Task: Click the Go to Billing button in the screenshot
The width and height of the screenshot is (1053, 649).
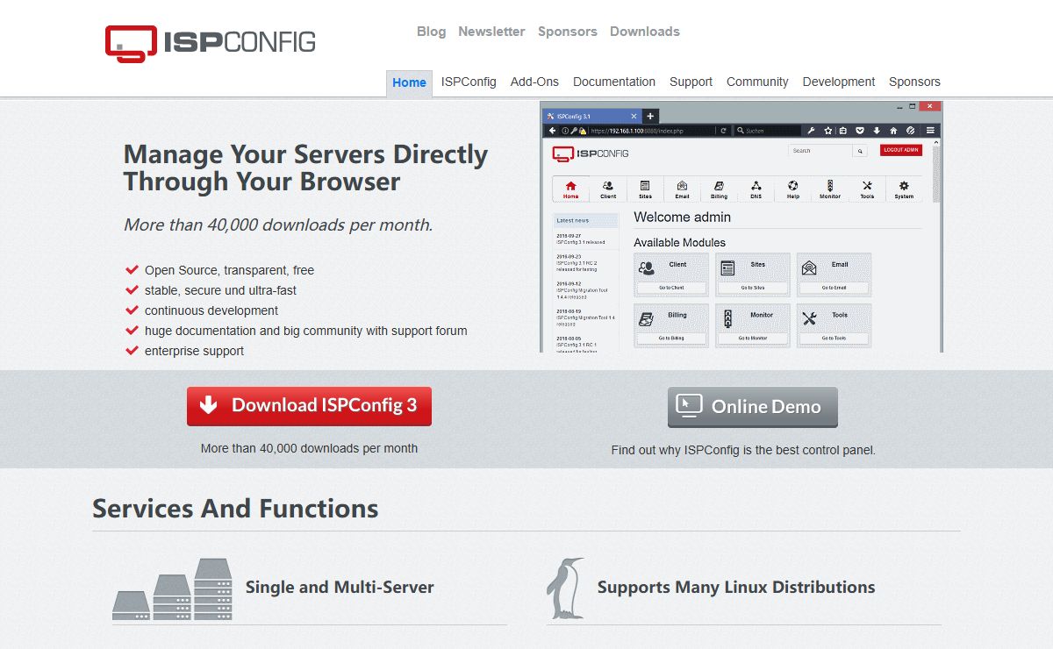Action: (x=671, y=338)
